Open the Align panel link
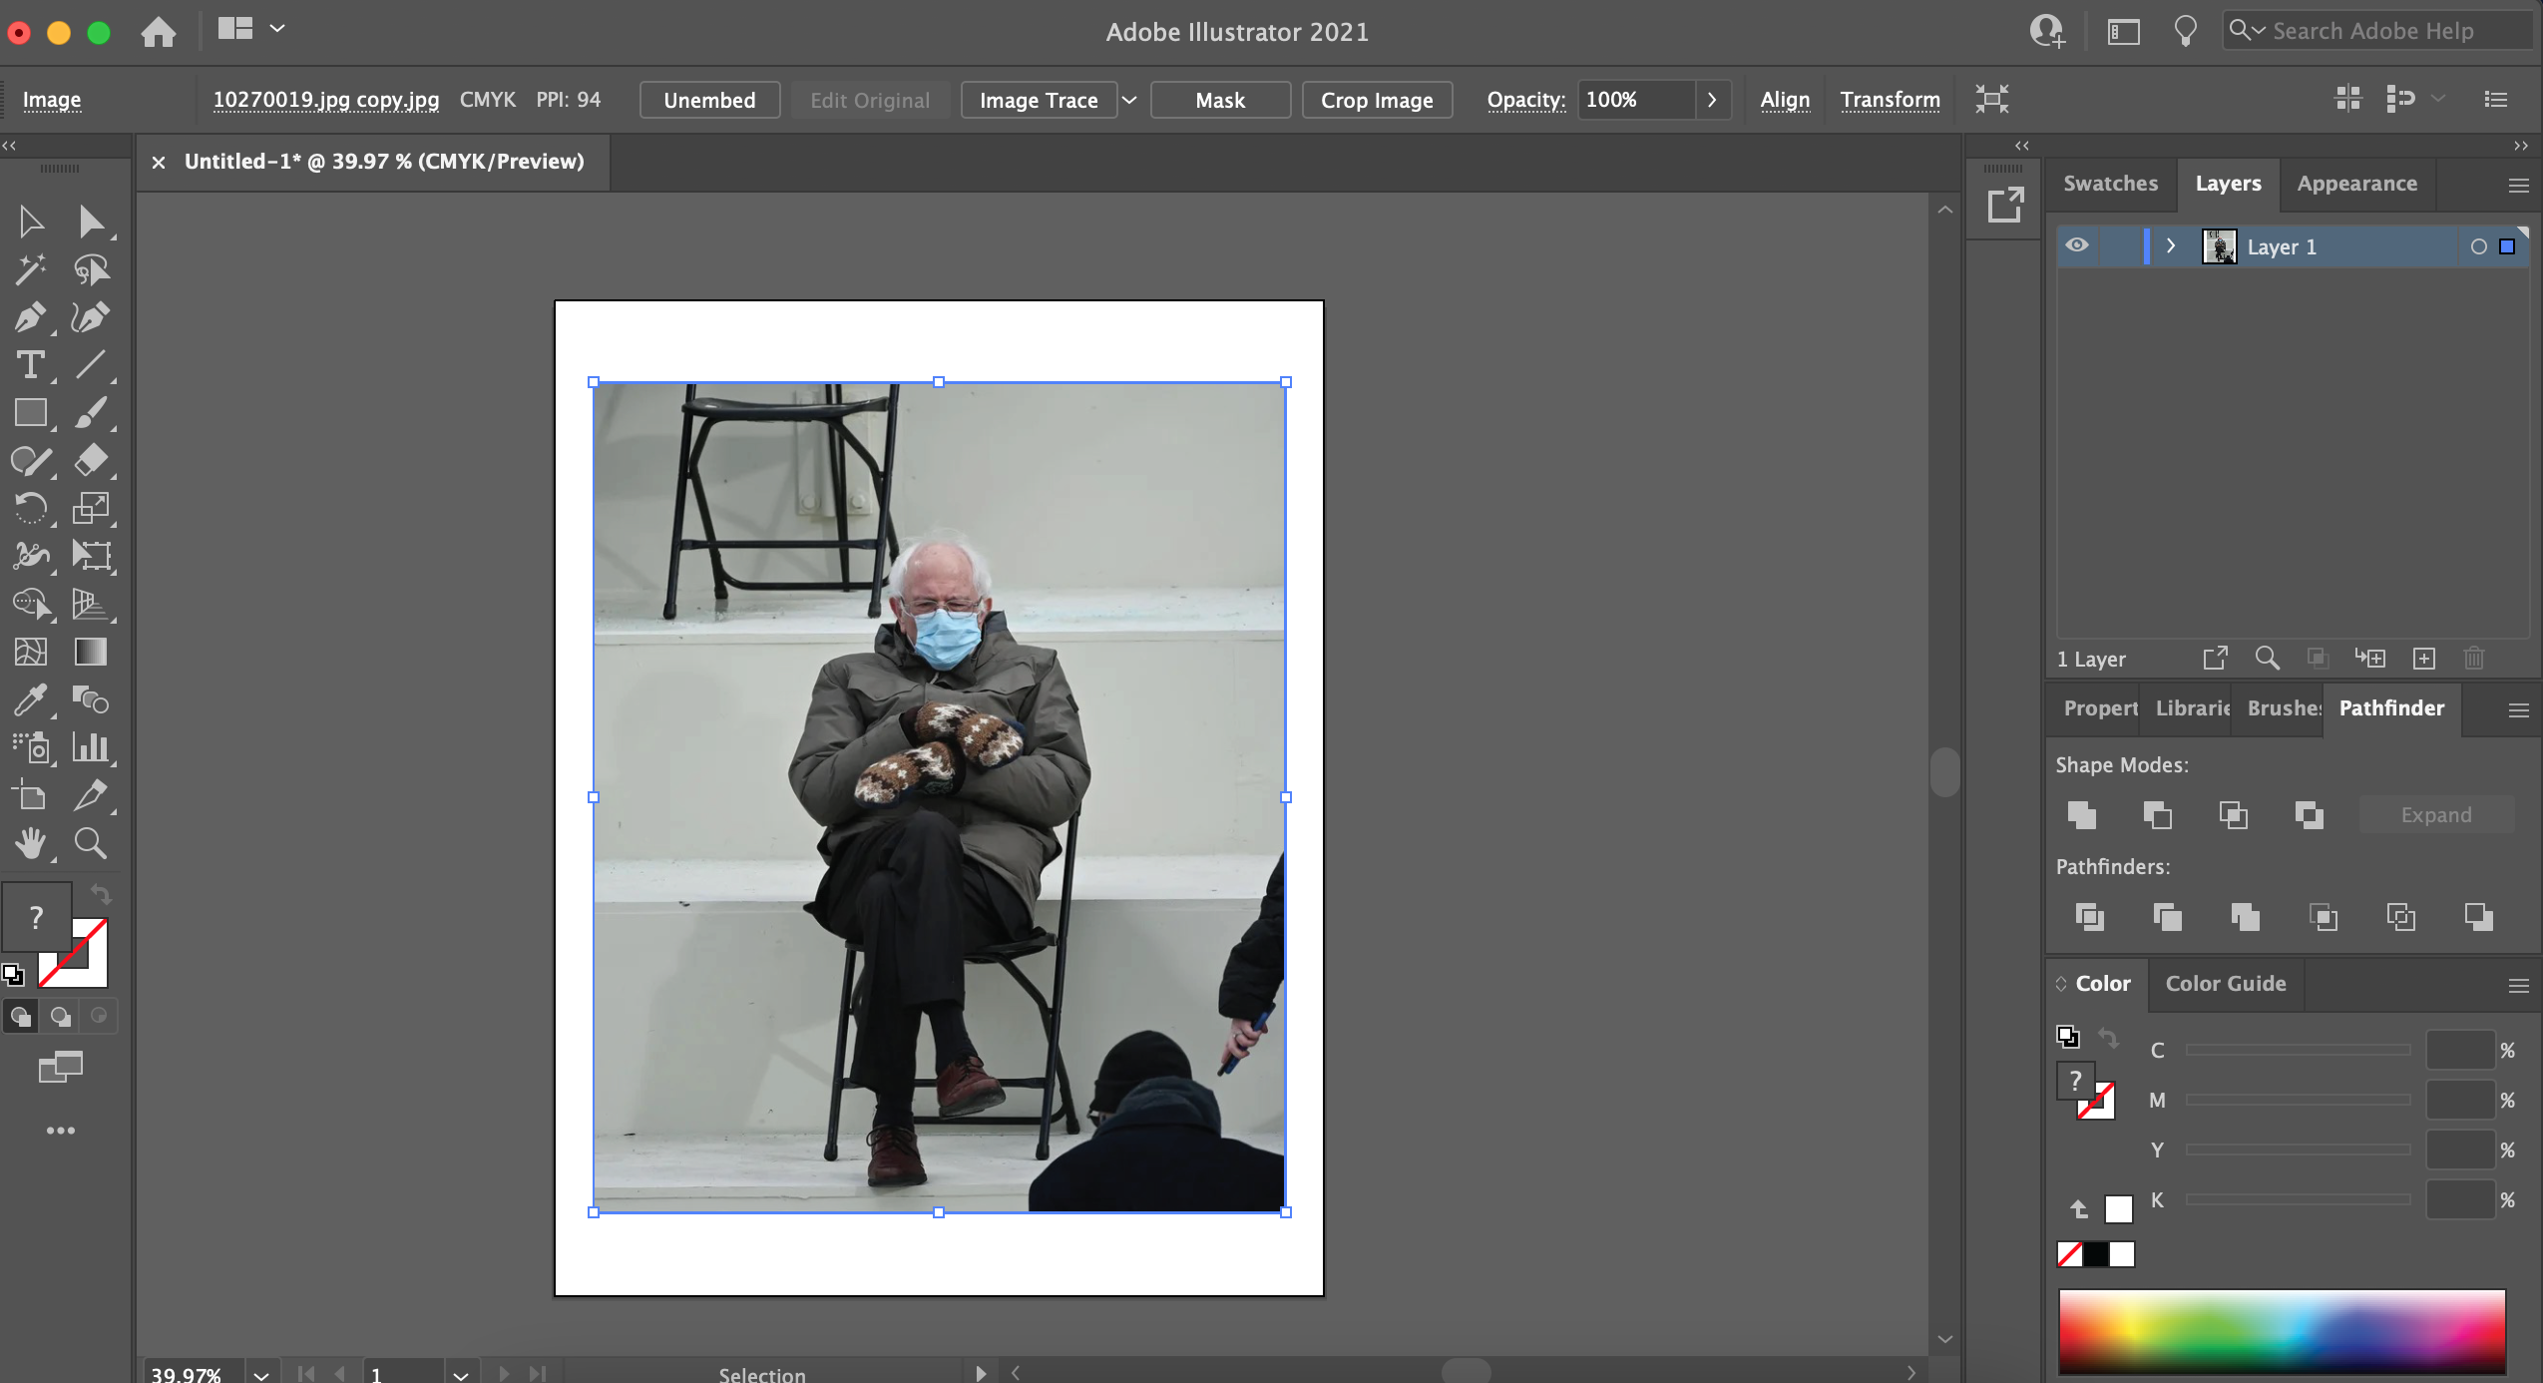Image resolution: width=2543 pixels, height=1383 pixels. [1784, 100]
